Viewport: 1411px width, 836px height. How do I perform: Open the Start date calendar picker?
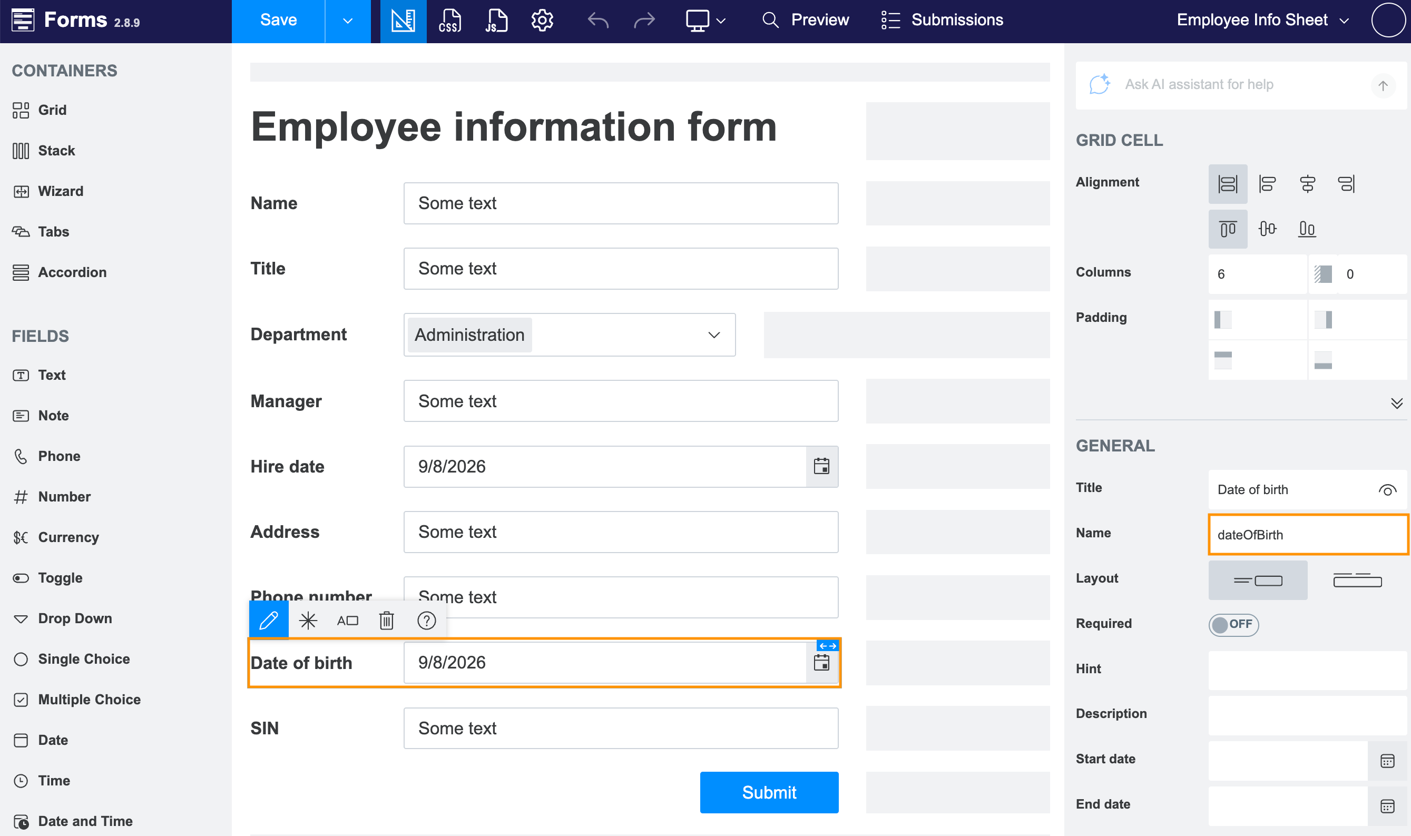1387,761
